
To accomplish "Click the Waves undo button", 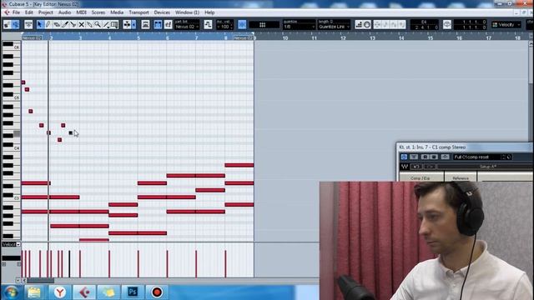I will point(416,167).
